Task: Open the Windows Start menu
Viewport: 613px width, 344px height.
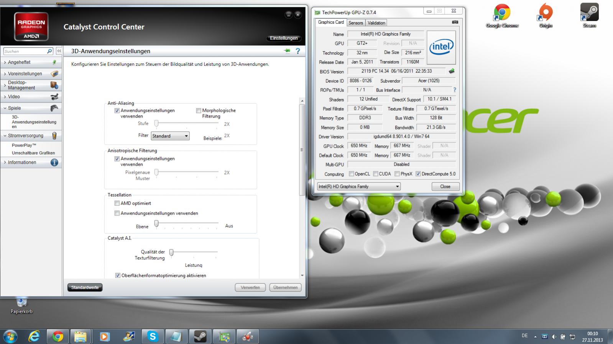Action: pos(10,337)
